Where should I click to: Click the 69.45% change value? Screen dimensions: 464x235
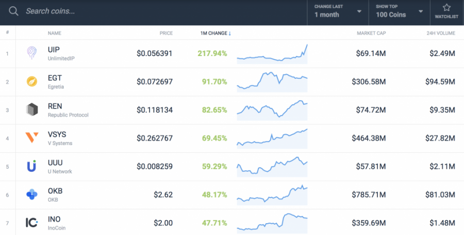click(214, 138)
